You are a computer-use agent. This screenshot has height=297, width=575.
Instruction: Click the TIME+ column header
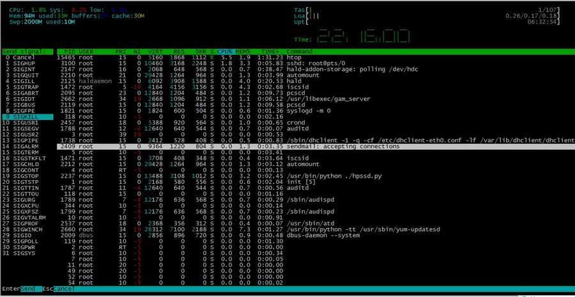tap(271, 51)
